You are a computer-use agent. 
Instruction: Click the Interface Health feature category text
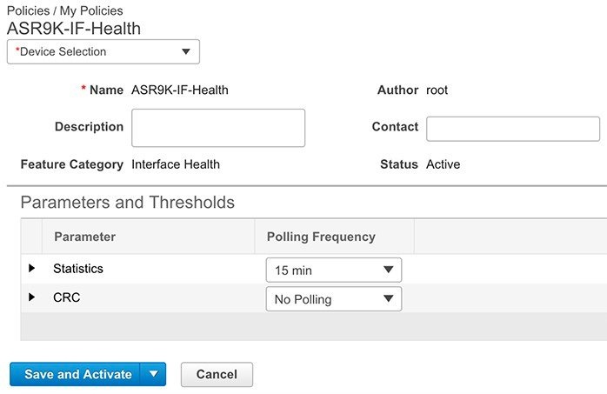(176, 164)
